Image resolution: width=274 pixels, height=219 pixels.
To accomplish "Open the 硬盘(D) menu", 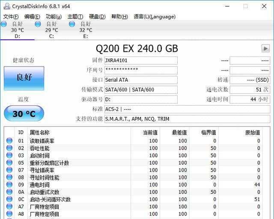I will point(97,17).
